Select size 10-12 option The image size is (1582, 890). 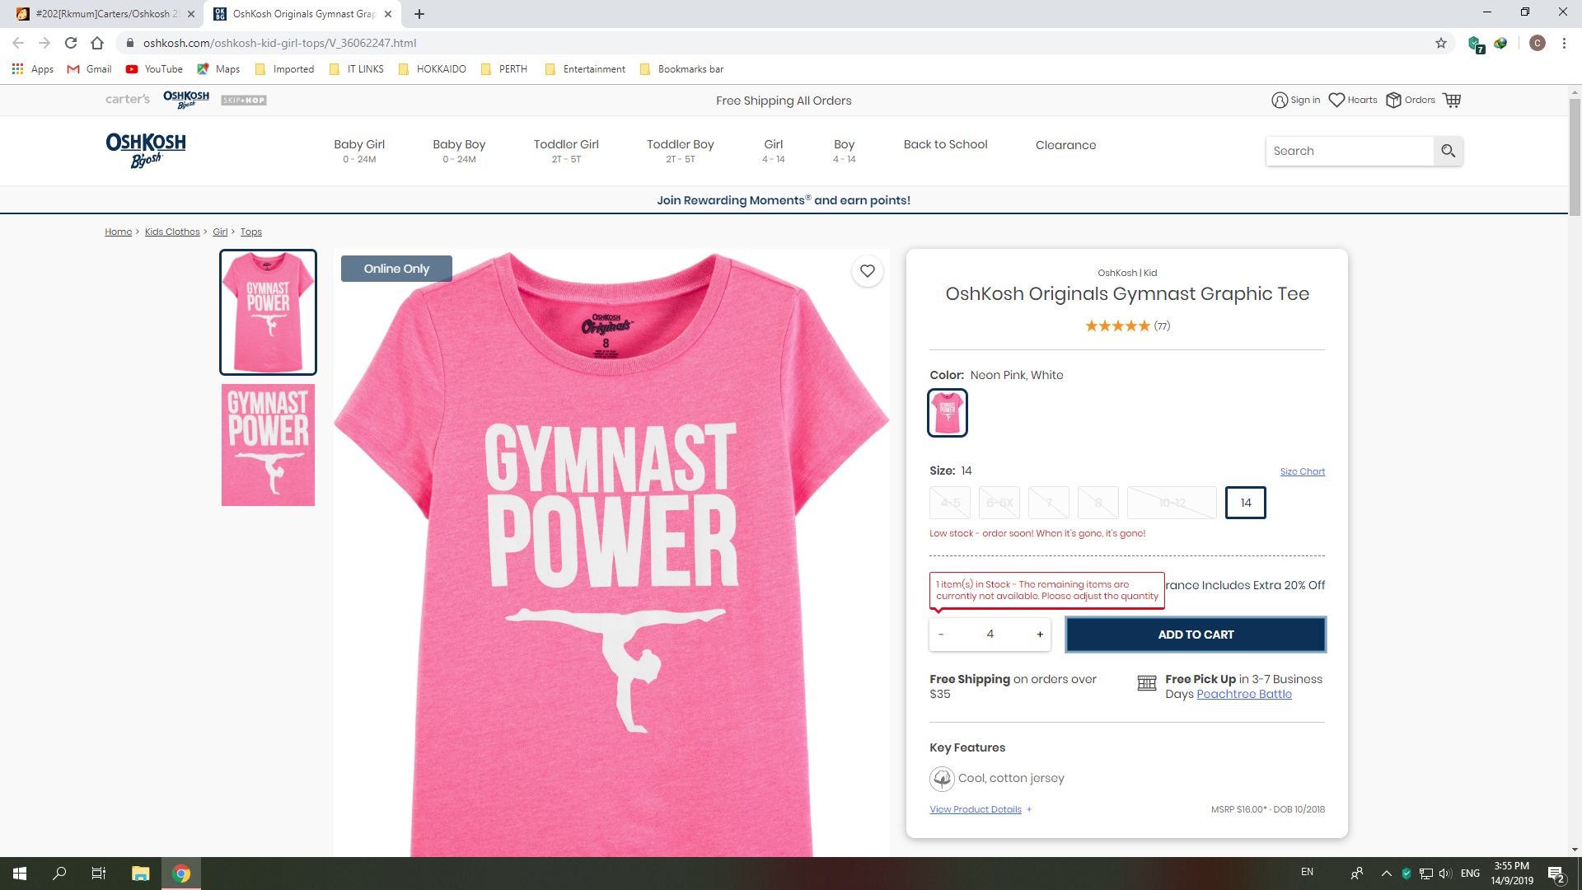tap(1172, 503)
